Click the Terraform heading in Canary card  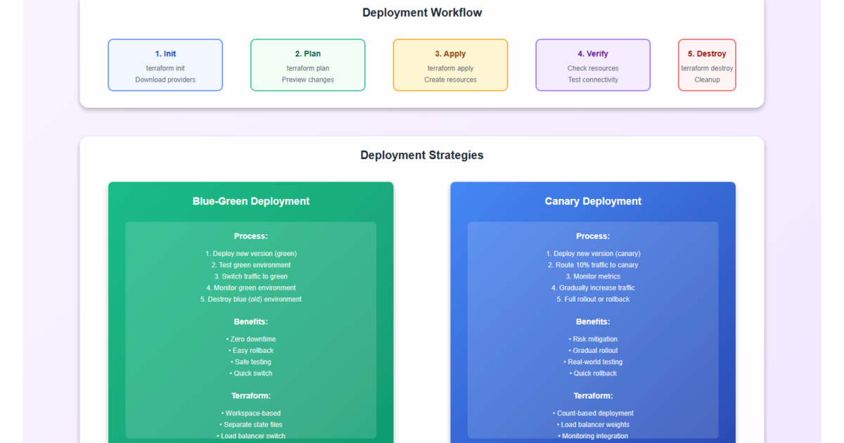pos(593,396)
